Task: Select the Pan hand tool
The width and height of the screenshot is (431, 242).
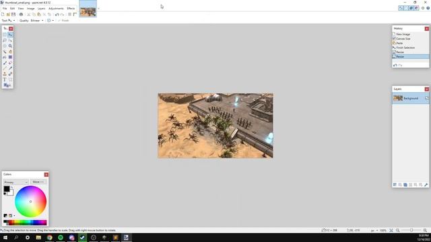Action: point(10,52)
